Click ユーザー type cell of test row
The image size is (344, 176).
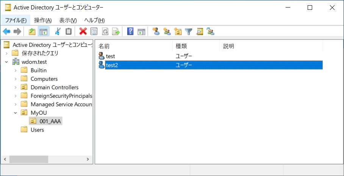(184, 56)
